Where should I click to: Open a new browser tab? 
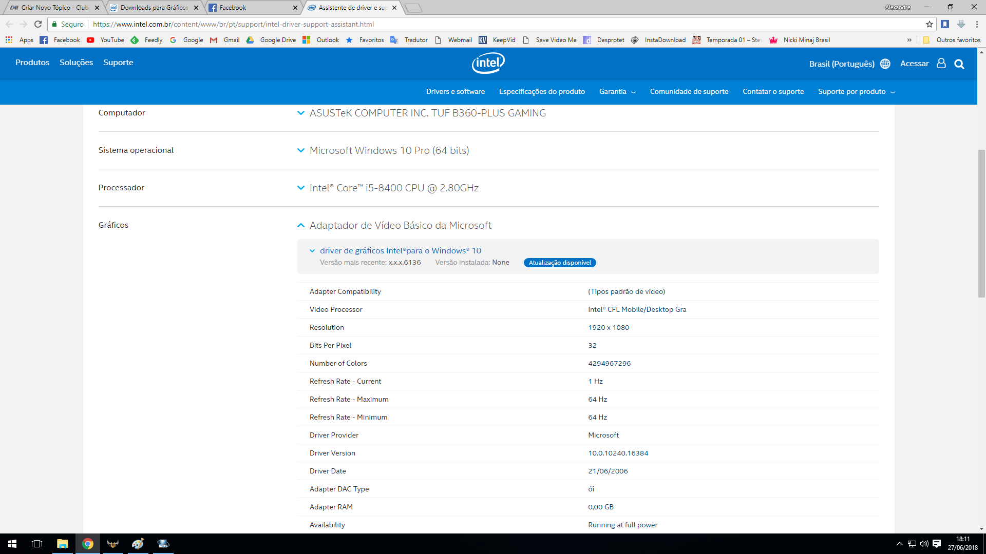tap(413, 8)
